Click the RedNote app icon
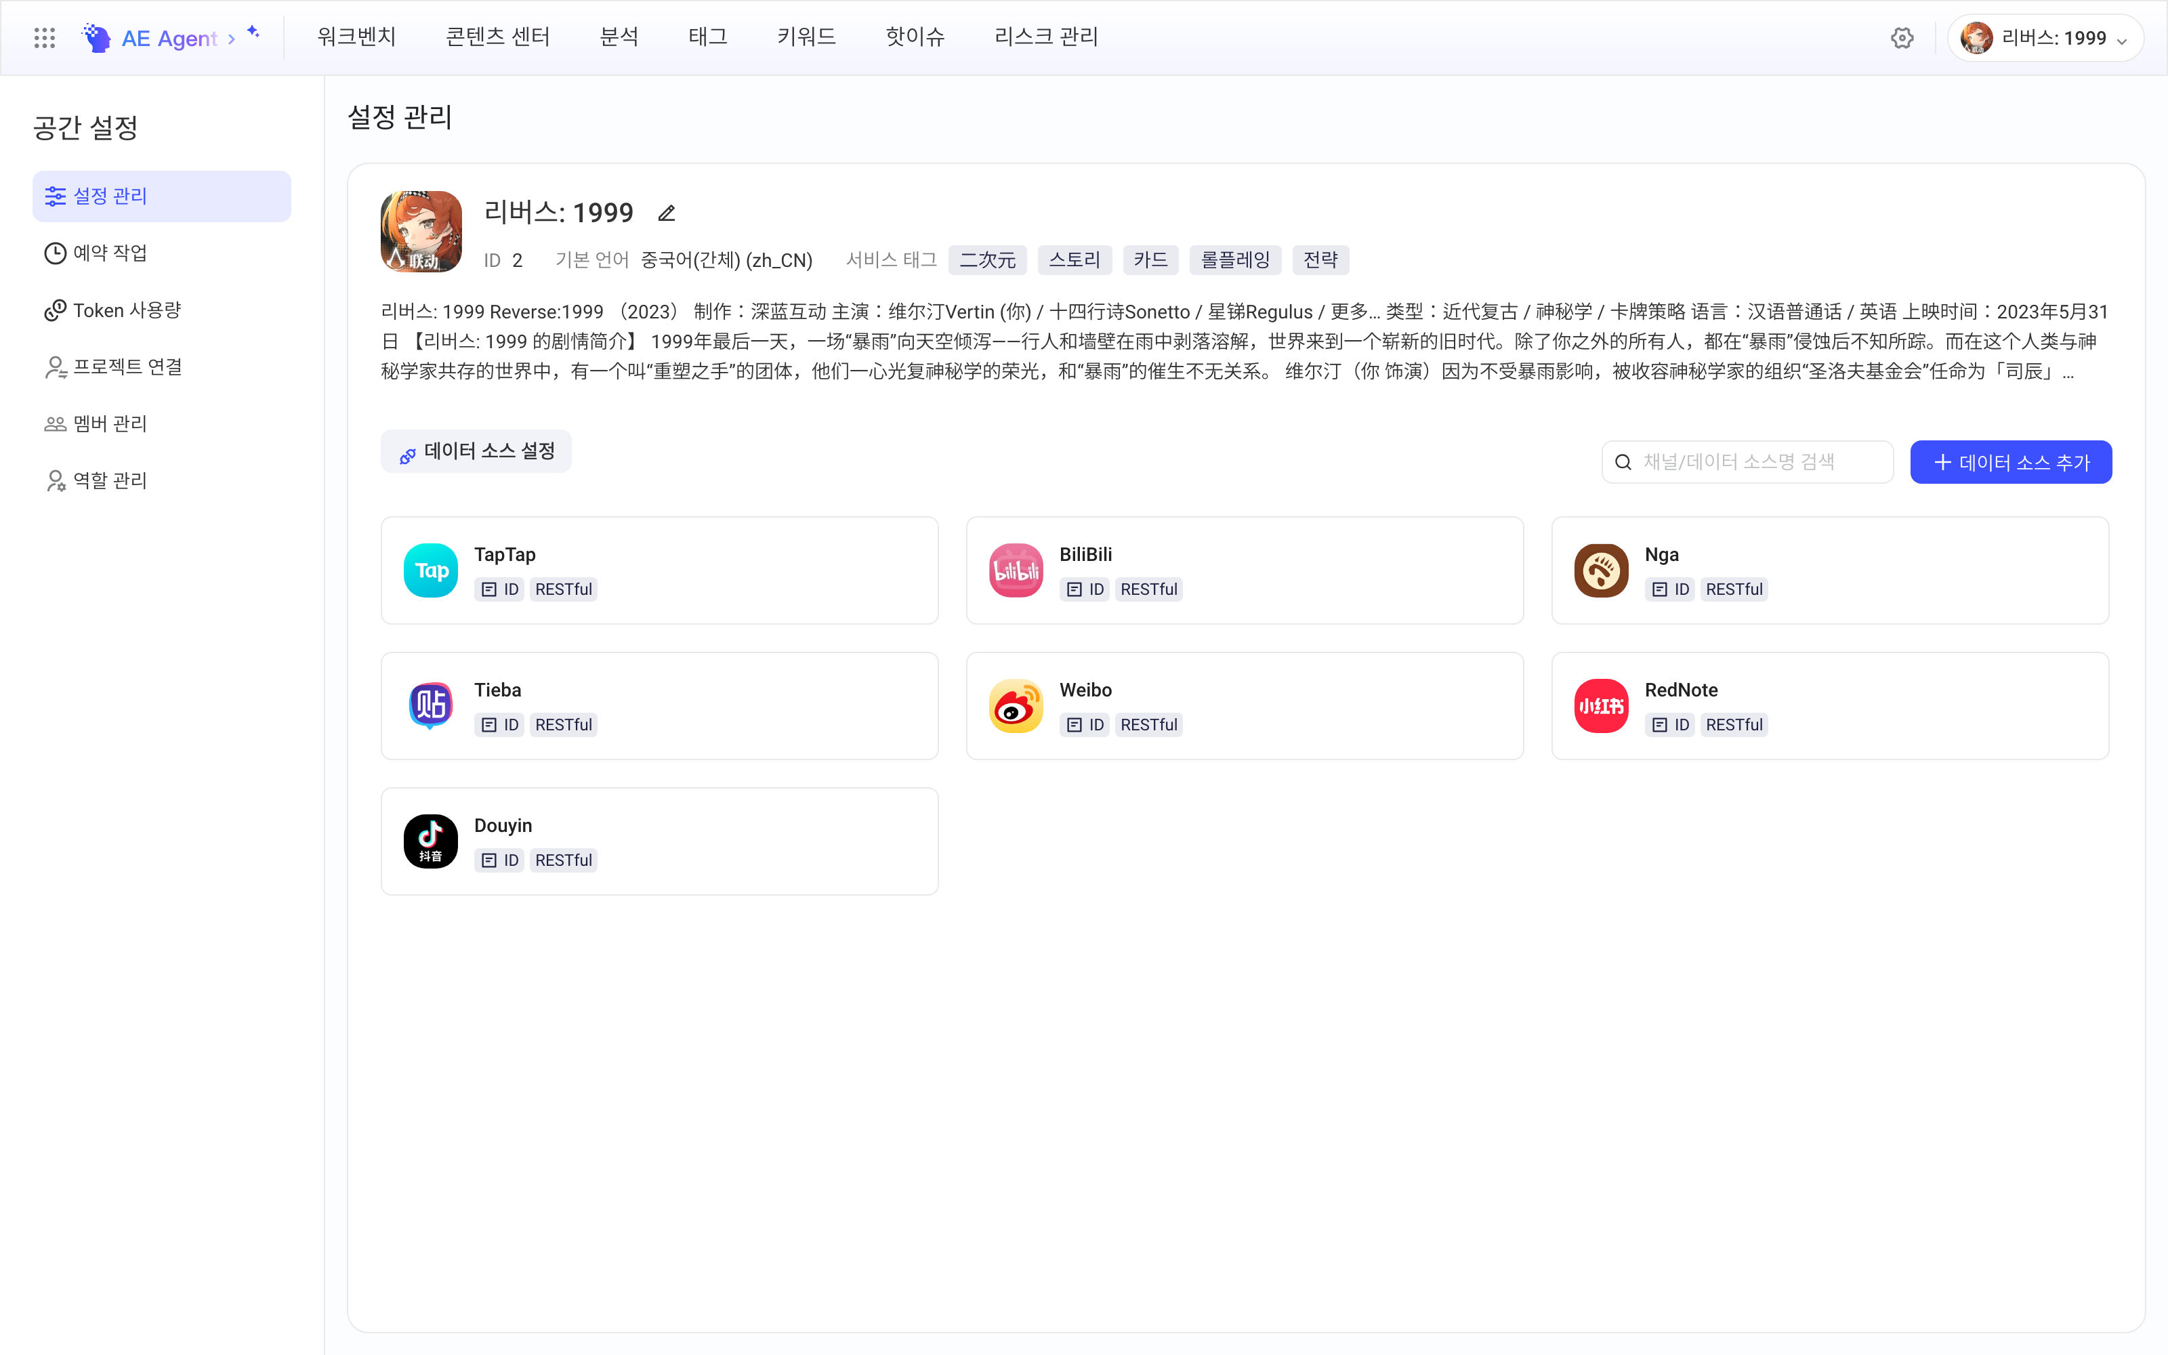 [x=1601, y=705]
